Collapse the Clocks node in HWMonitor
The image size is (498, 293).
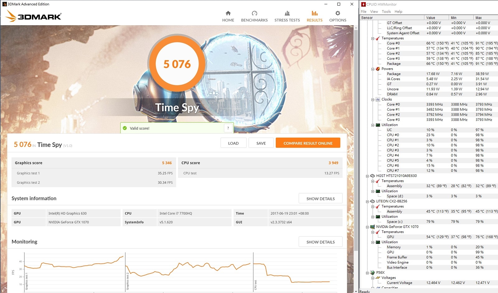tap(373, 100)
